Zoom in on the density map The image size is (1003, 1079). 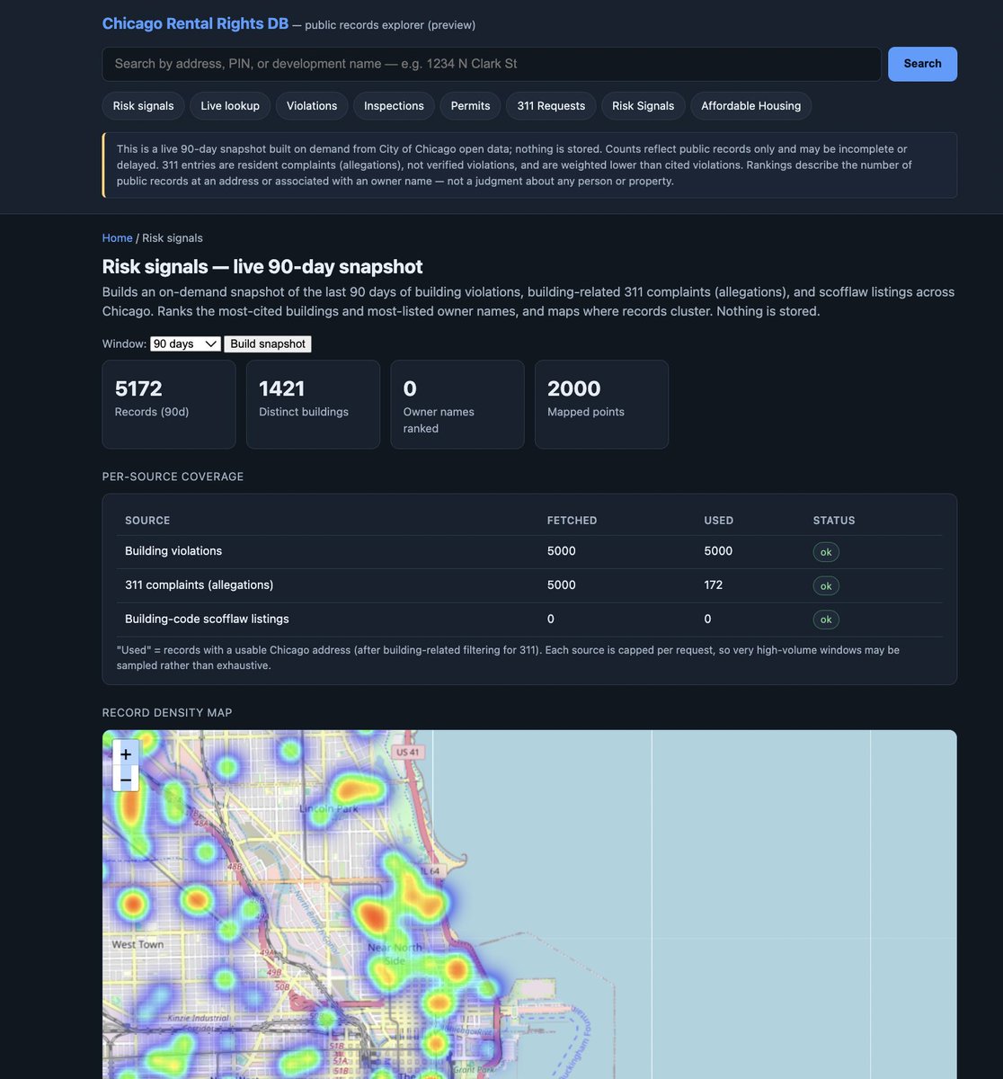(x=126, y=754)
